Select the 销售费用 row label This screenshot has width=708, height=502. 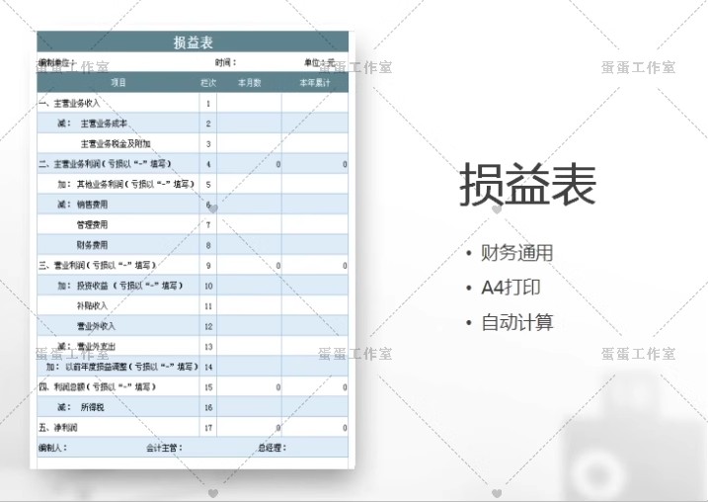92,205
